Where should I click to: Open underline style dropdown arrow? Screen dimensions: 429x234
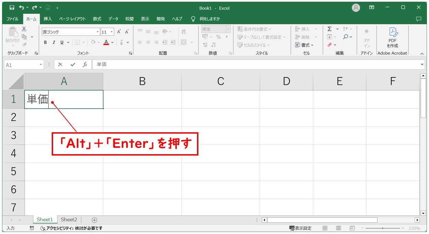tap(68, 42)
